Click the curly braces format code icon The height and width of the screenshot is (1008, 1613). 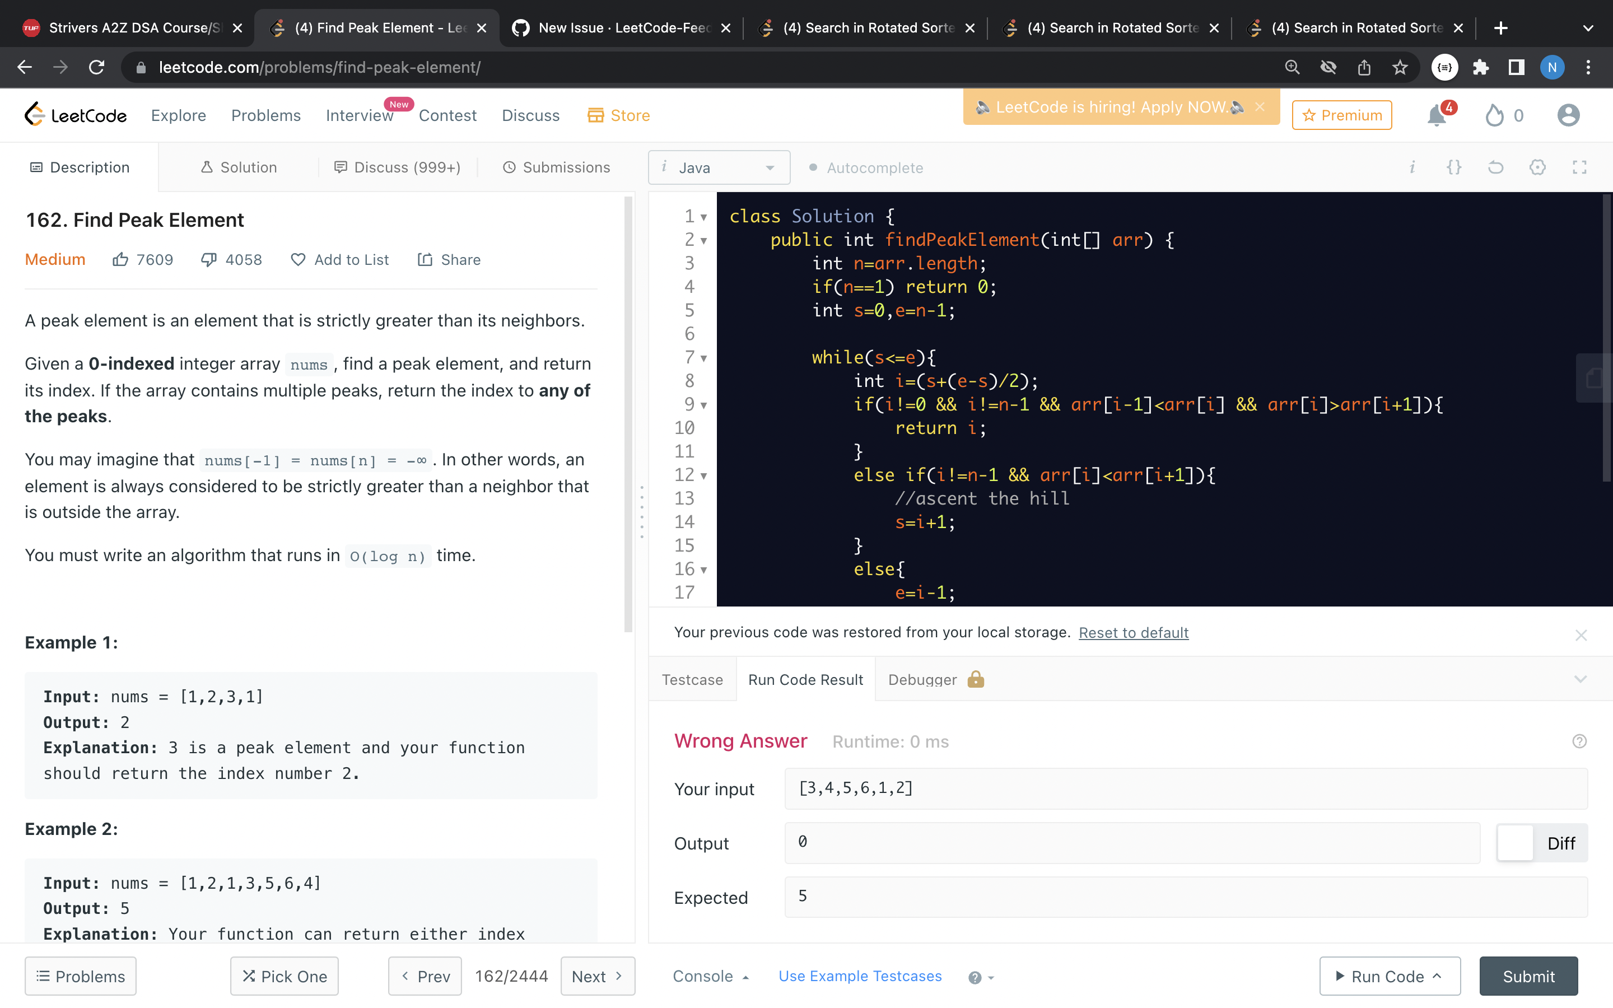click(x=1454, y=167)
